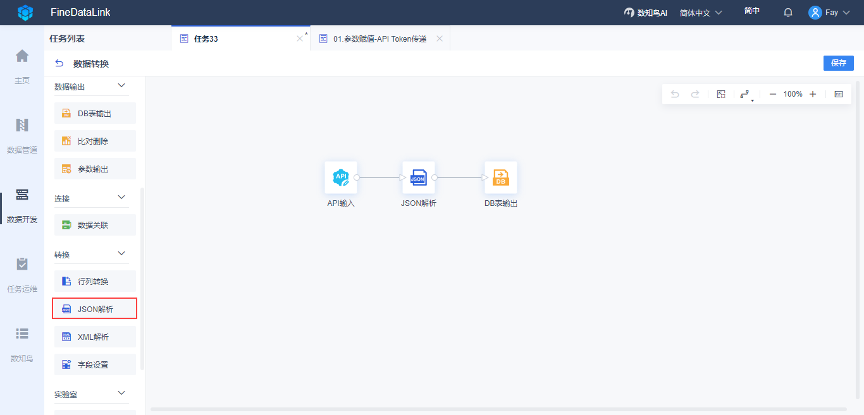This screenshot has width=864, height=415.
Task: Close the 01.参数赋值-API Token传递 tab
Action: tap(440, 39)
